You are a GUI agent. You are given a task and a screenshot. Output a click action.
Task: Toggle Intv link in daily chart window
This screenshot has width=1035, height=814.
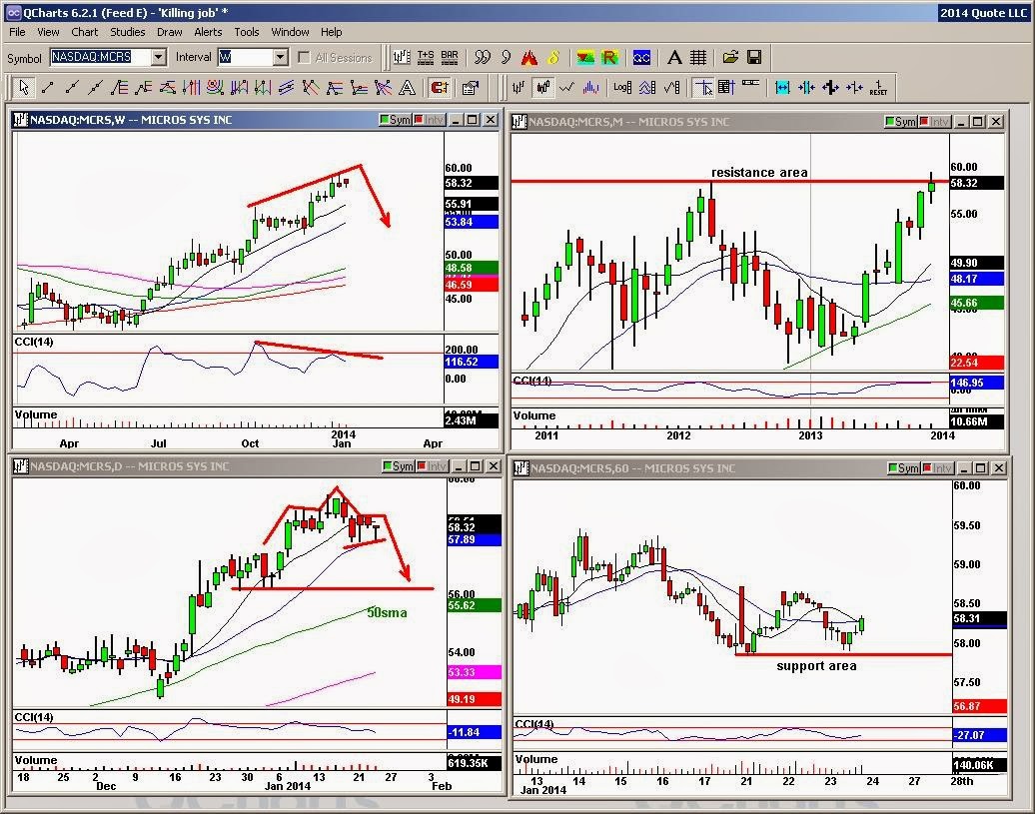pyautogui.click(x=432, y=466)
